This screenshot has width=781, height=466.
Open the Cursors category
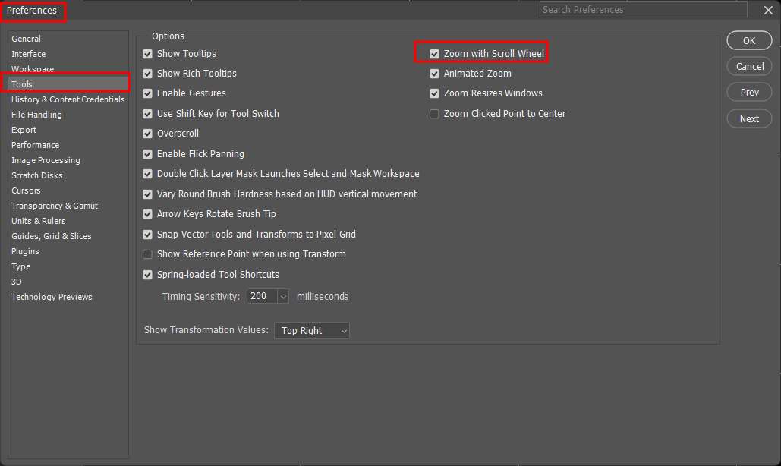tap(26, 190)
